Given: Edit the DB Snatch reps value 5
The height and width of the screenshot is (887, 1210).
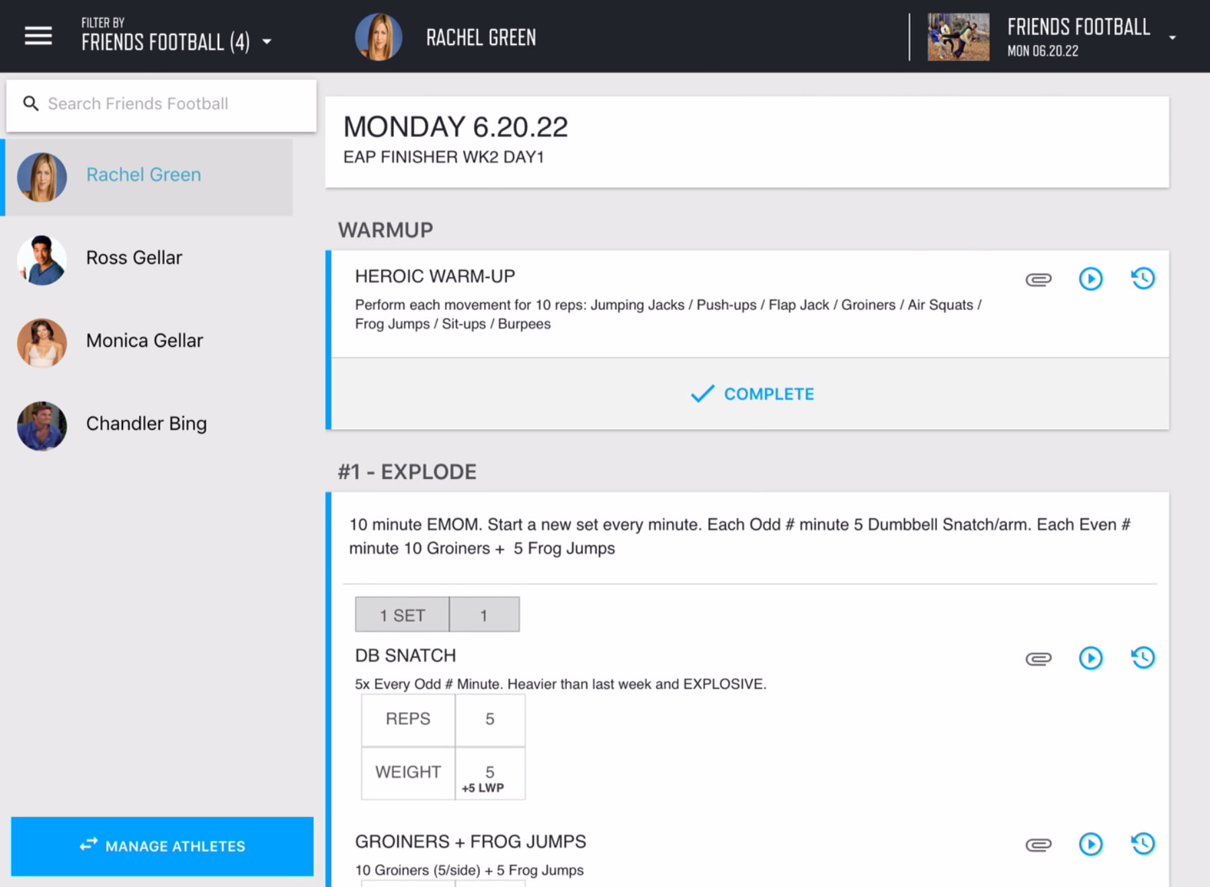Looking at the screenshot, I should [490, 720].
